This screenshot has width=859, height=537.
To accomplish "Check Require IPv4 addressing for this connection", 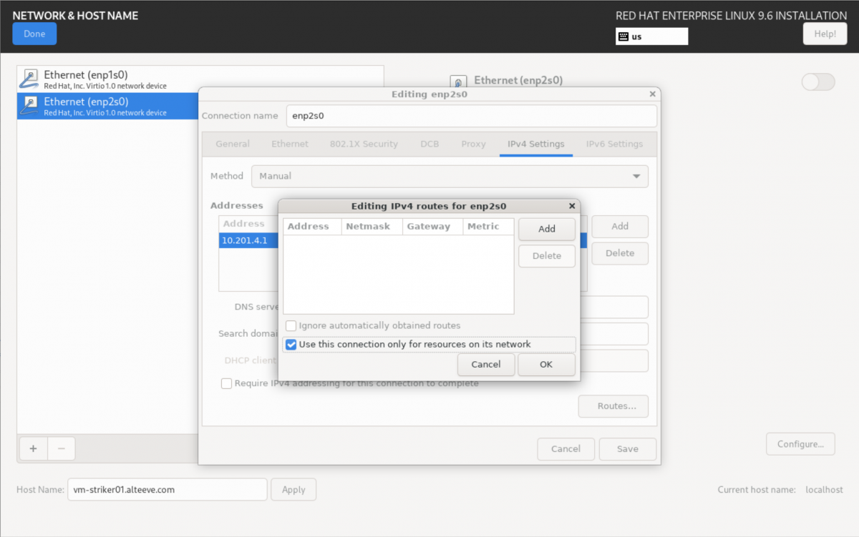I will click(x=227, y=383).
